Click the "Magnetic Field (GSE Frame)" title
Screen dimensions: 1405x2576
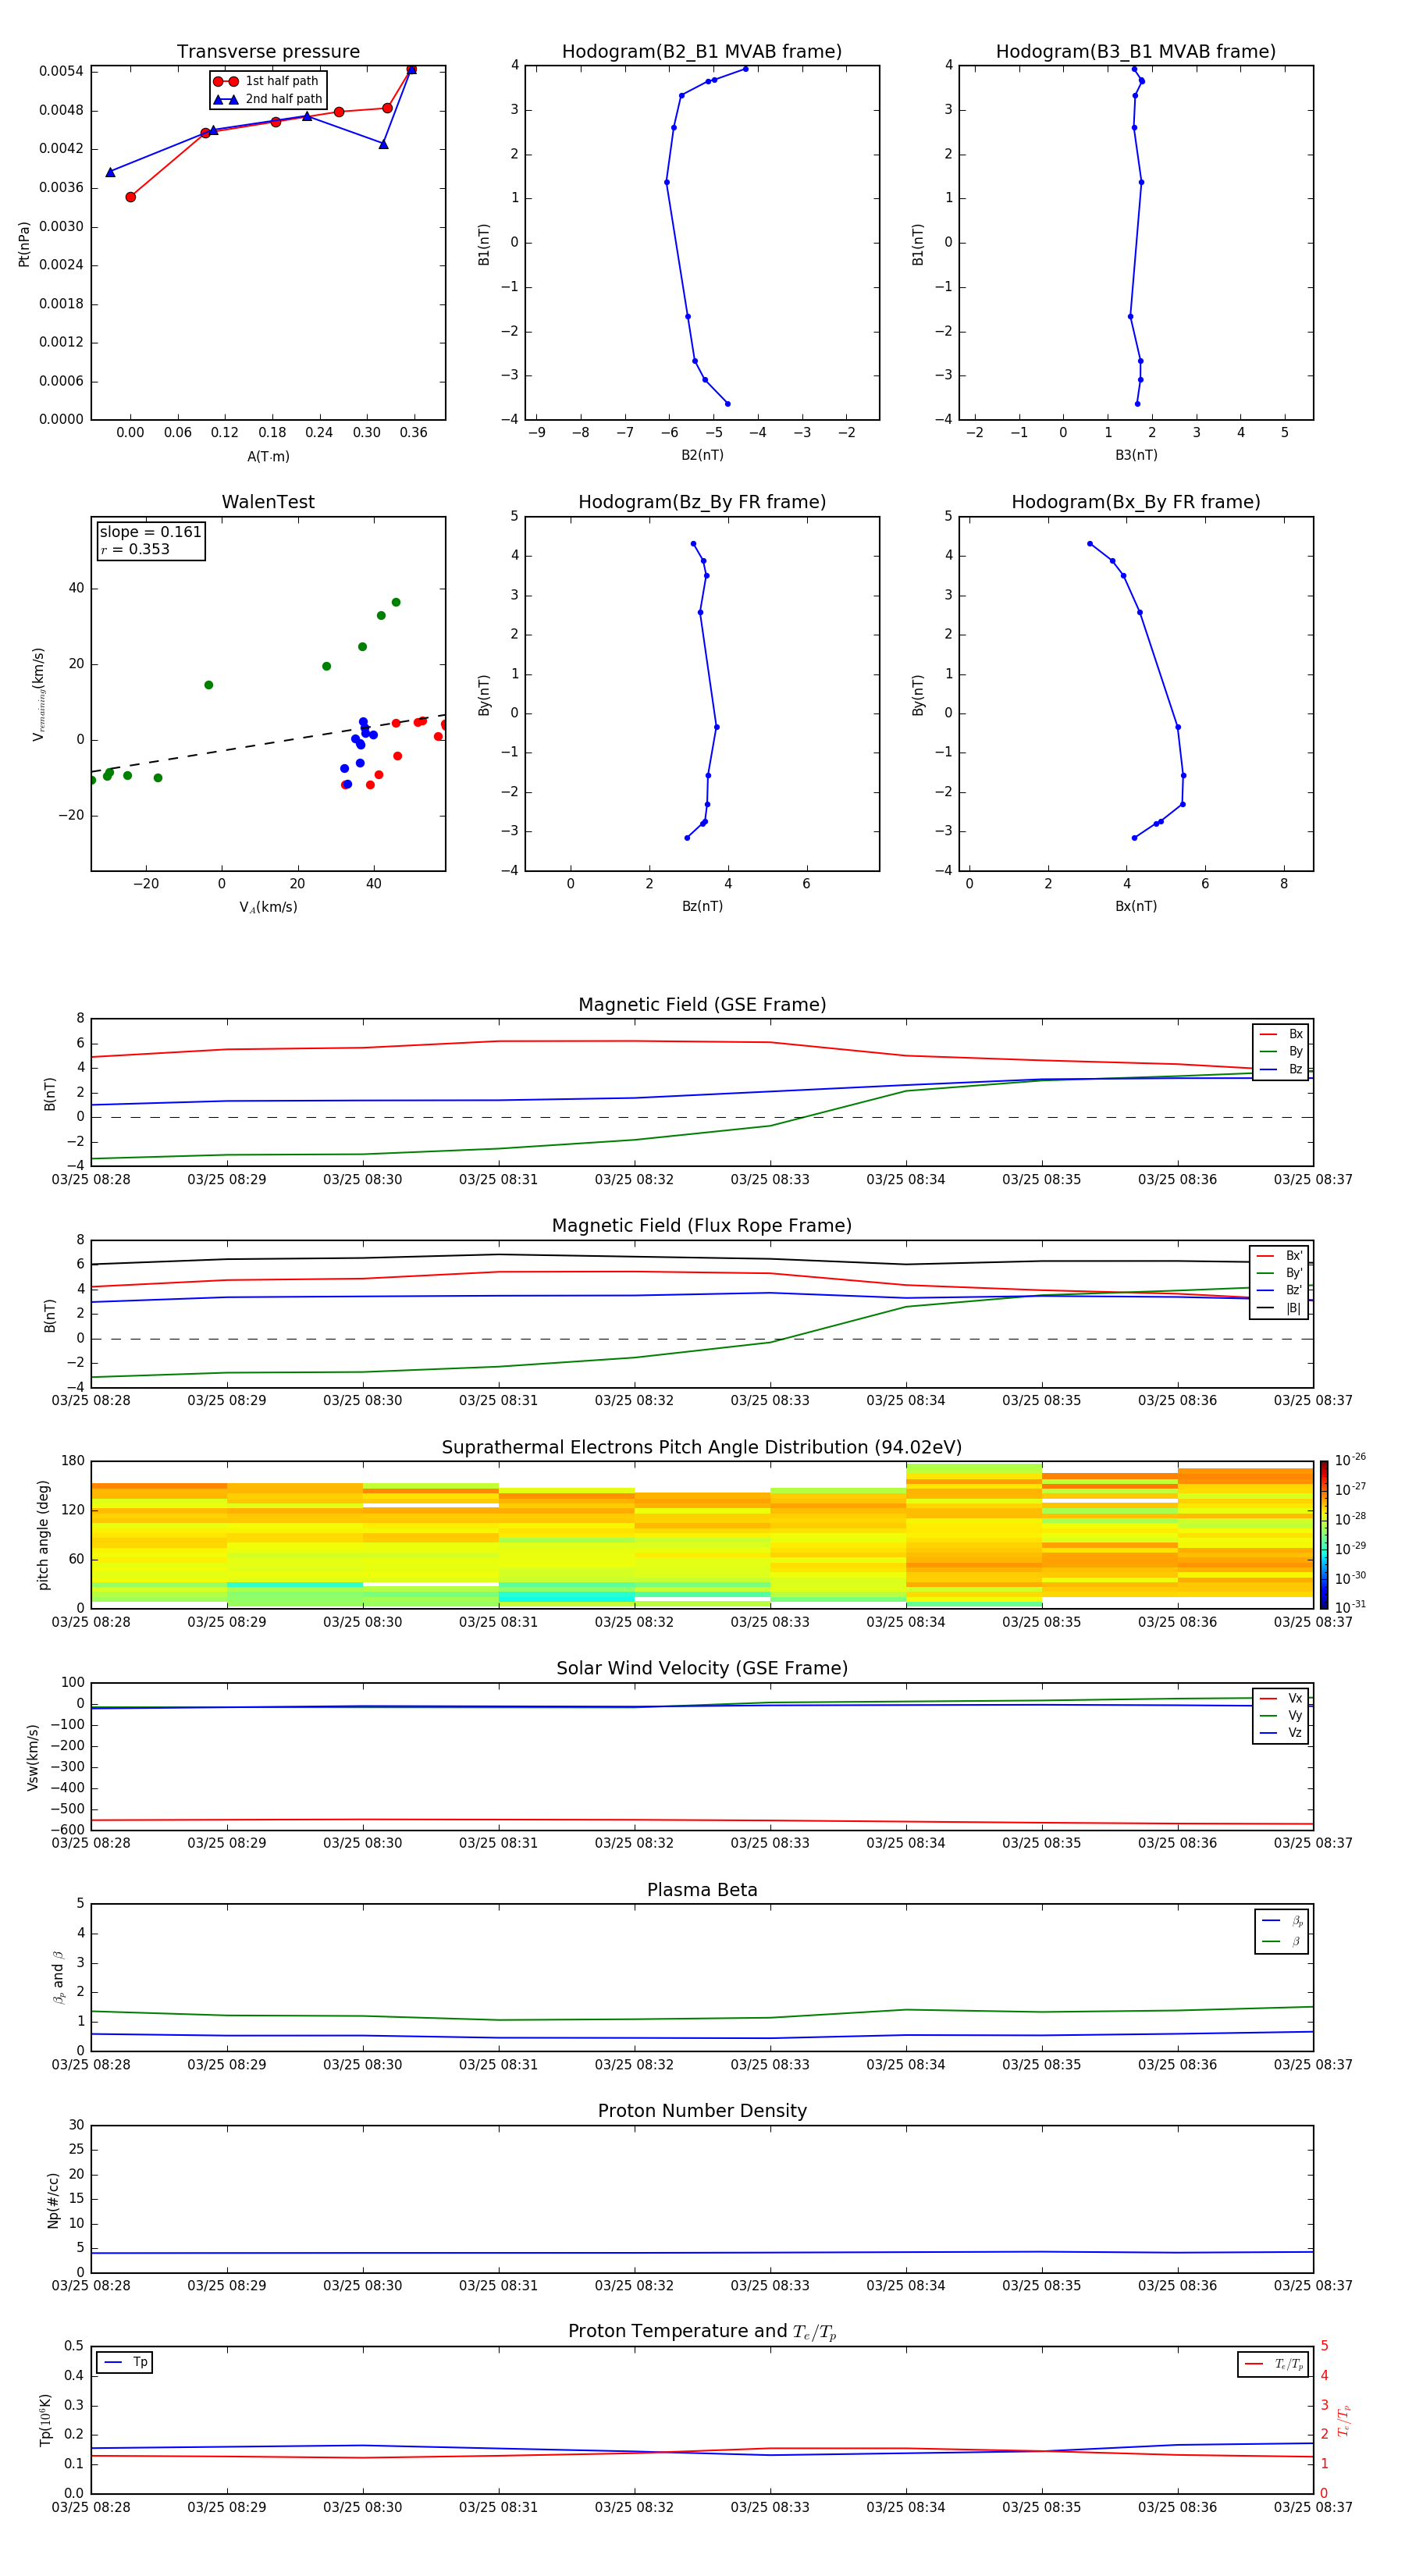click(702, 1005)
